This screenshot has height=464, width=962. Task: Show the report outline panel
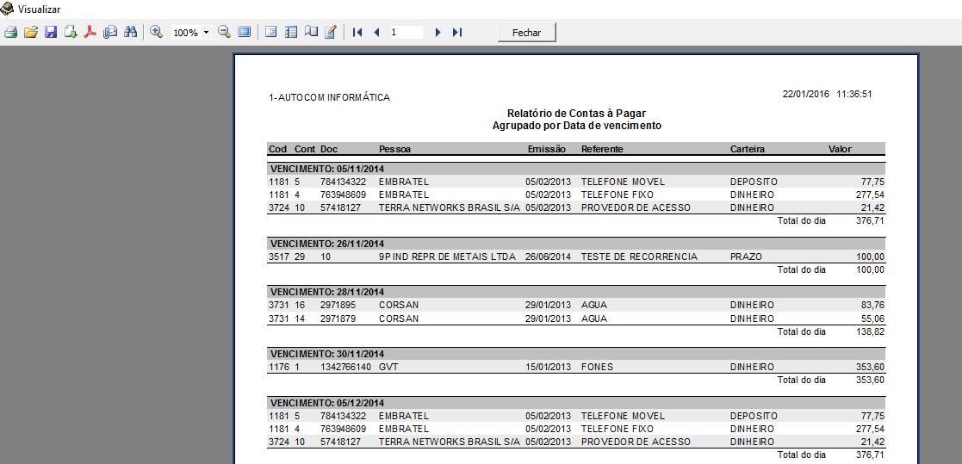(x=271, y=32)
